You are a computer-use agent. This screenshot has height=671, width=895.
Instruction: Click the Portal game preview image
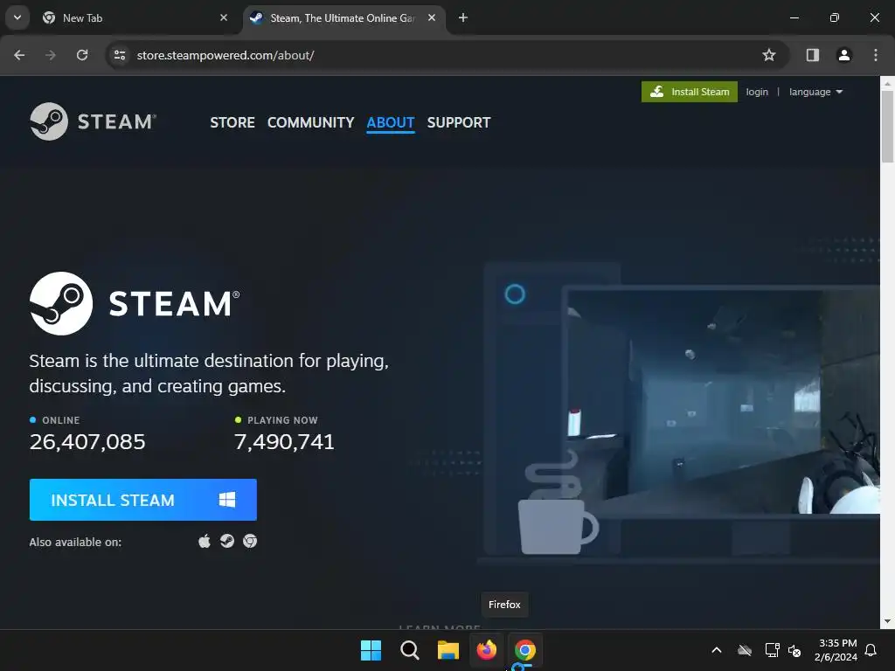pyautogui.click(x=722, y=402)
